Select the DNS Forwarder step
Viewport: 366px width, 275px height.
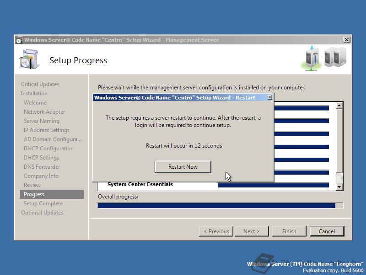[42, 167]
